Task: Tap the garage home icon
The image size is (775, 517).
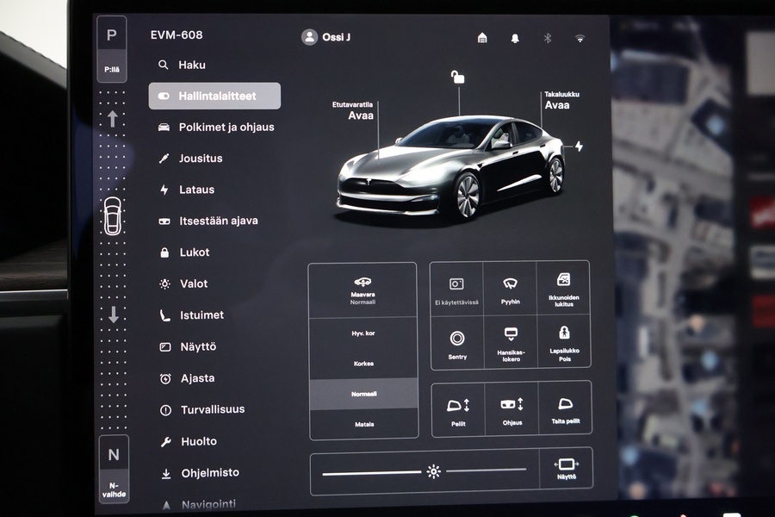Action: click(482, 38)
